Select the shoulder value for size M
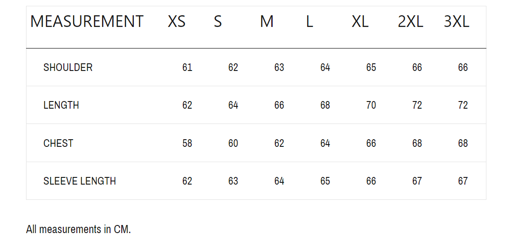Image resolution: width=512 pixels, height=247 pixels. point(279,67)
